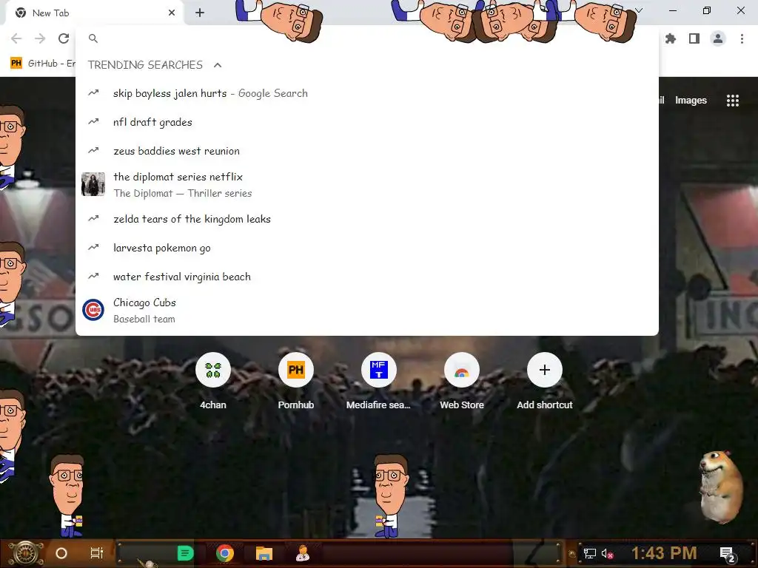Click the Chicago Cubs logo
This screenshot has width=758, height=568.
(x=93, y=310)
